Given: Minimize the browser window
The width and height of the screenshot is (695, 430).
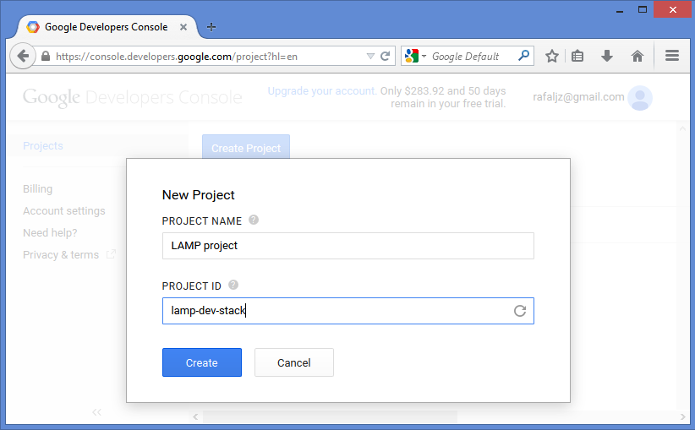Looking at the screenshot, I should click(620, 11).
